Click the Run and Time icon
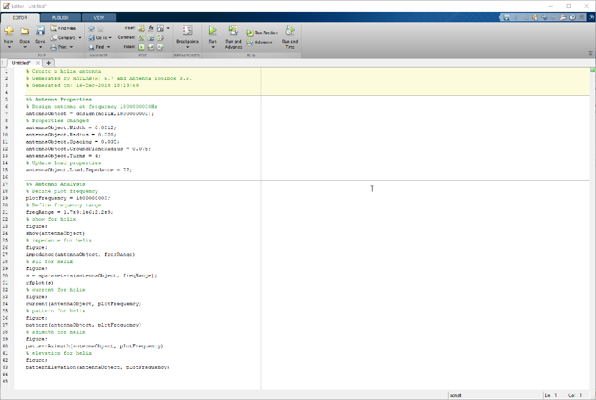The image size is (596, 400). click(x=290, y=31)
